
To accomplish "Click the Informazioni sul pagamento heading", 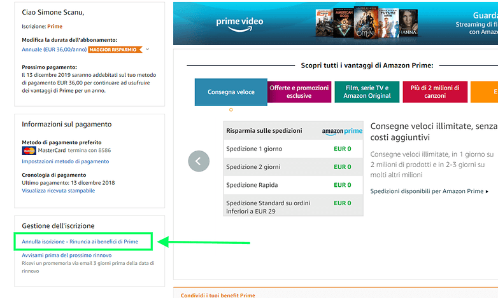I will (67, 125).
